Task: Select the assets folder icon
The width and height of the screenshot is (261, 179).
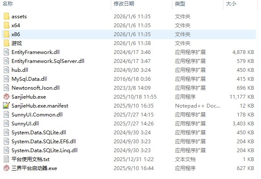Action: 6,17
